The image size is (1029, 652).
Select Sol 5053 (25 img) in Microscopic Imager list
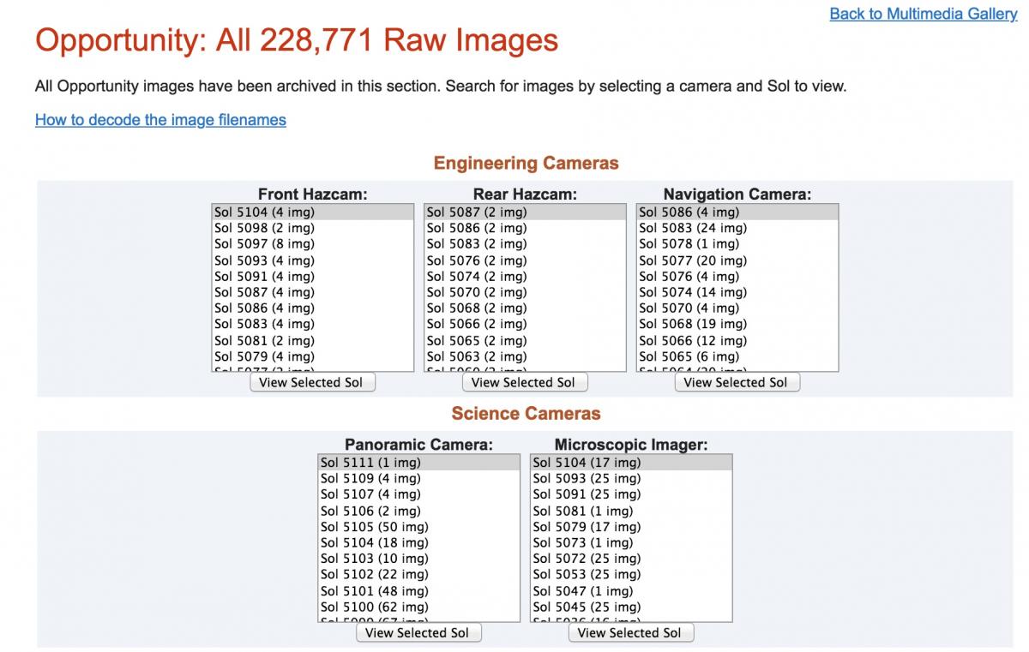[x=631, y=575]
